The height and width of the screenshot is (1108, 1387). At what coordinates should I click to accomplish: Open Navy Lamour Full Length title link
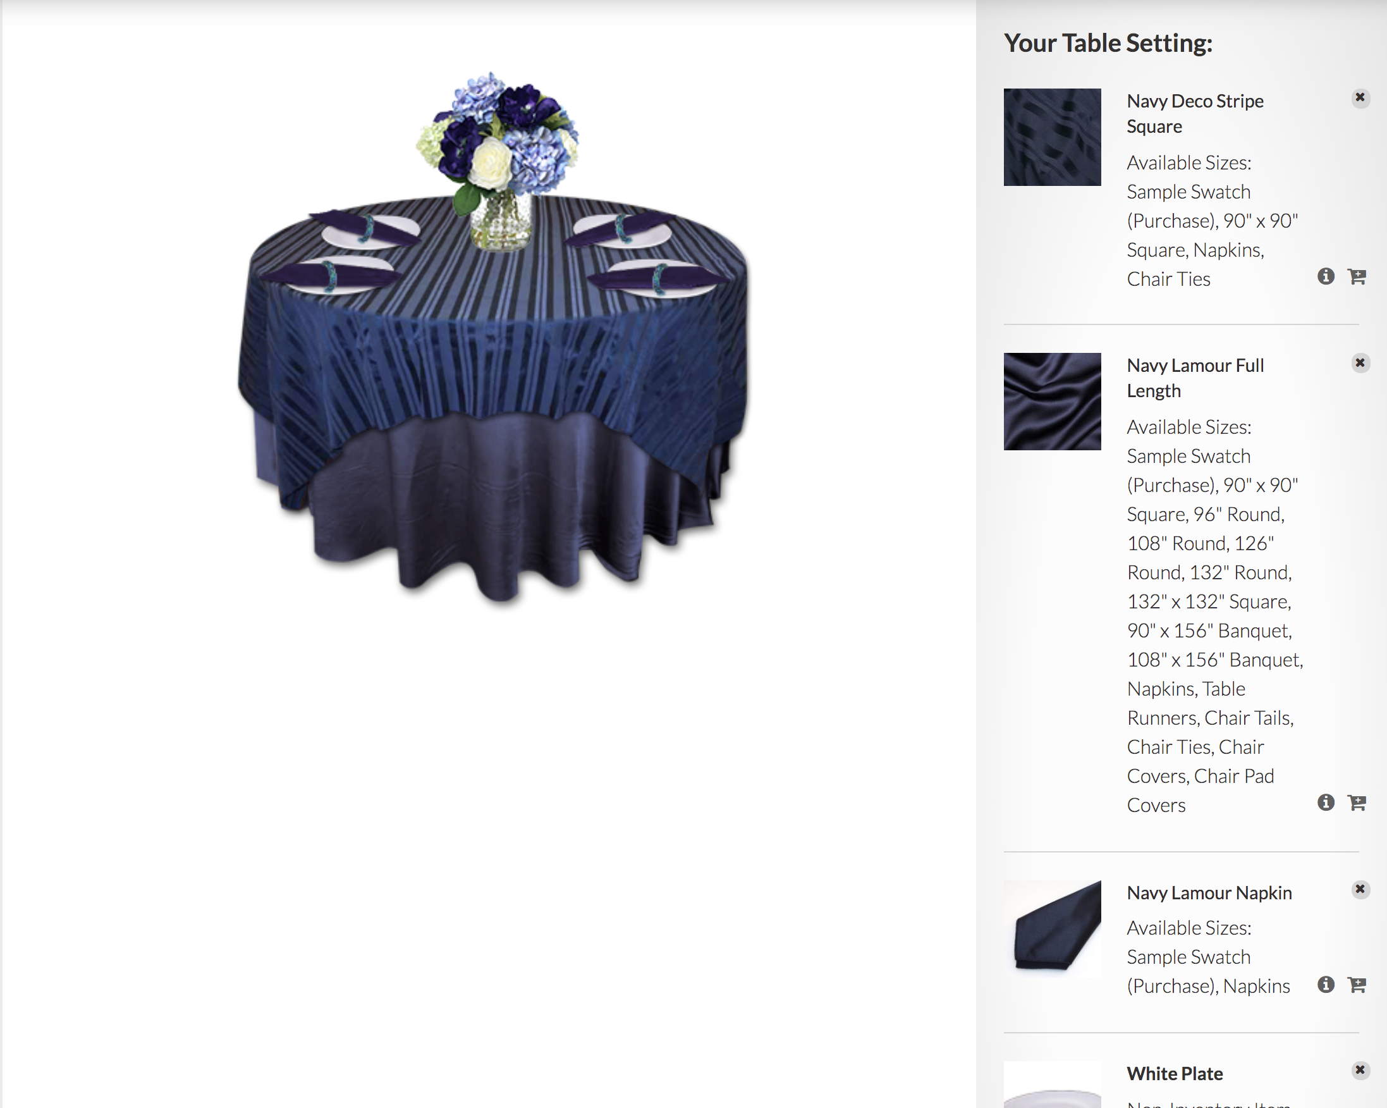pos(1195,378)
